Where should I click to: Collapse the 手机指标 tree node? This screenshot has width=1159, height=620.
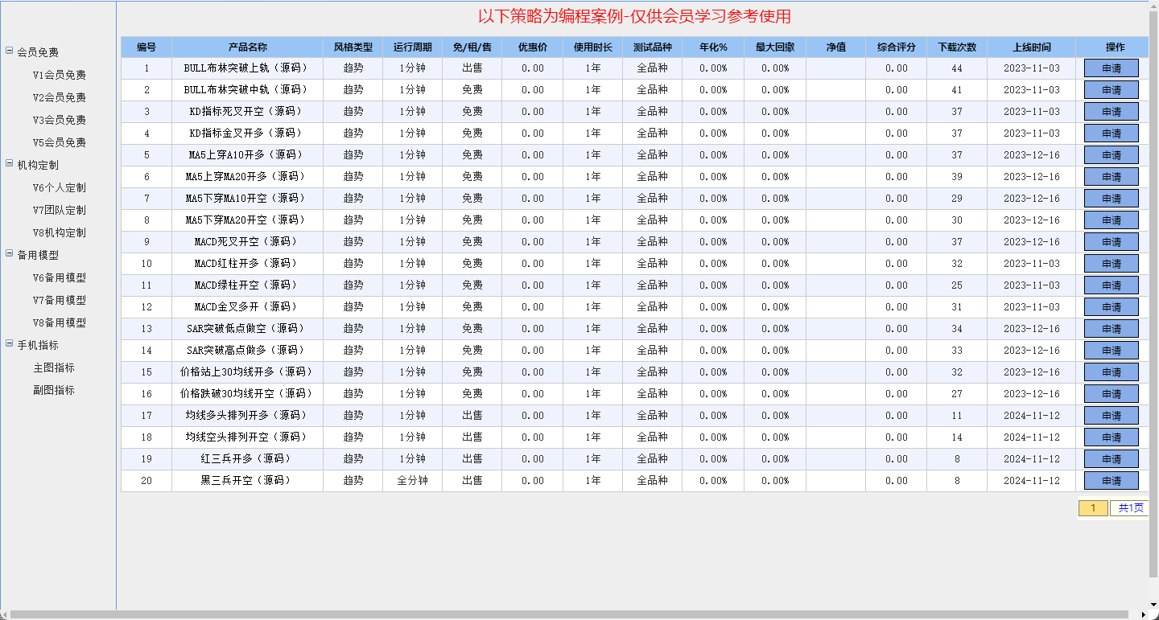coord(10,344)
